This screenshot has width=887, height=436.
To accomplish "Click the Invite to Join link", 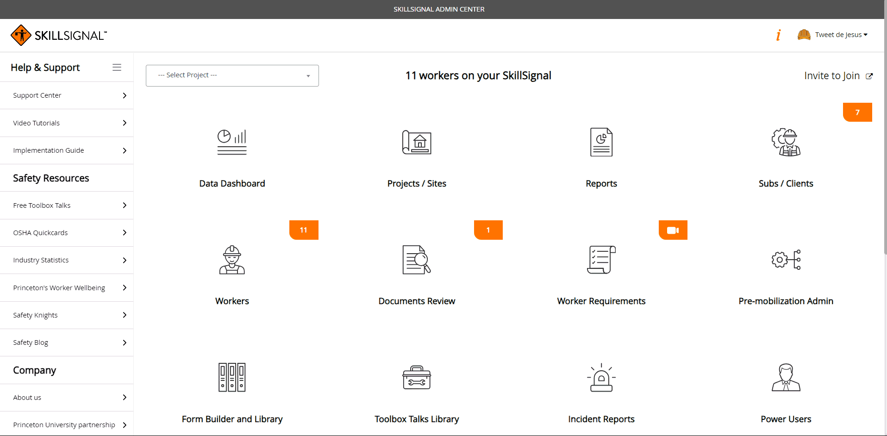I will [x=832, y=76].
